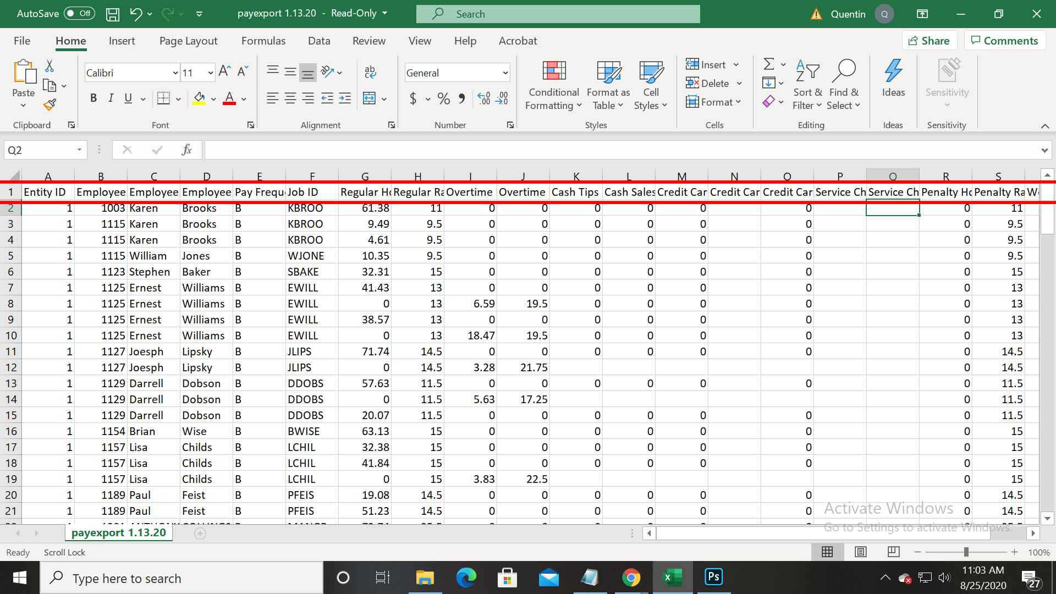
Task: Click the Insert Function fx icon
Action: click(187, 150)
